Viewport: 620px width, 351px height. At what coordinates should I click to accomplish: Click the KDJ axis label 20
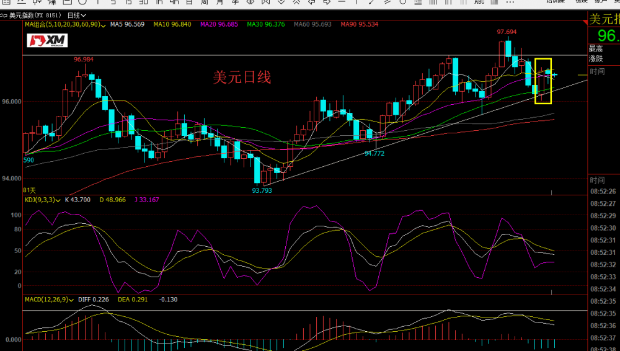(18, 272)
